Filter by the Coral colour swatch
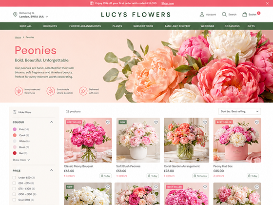Image resolution: width=273 pixels, height=205 pixels. click(15, 135)
